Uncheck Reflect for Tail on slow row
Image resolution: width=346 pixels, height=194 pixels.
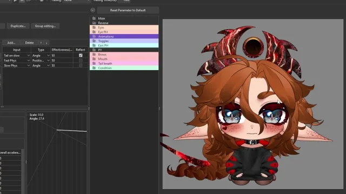tap(81, 56)
